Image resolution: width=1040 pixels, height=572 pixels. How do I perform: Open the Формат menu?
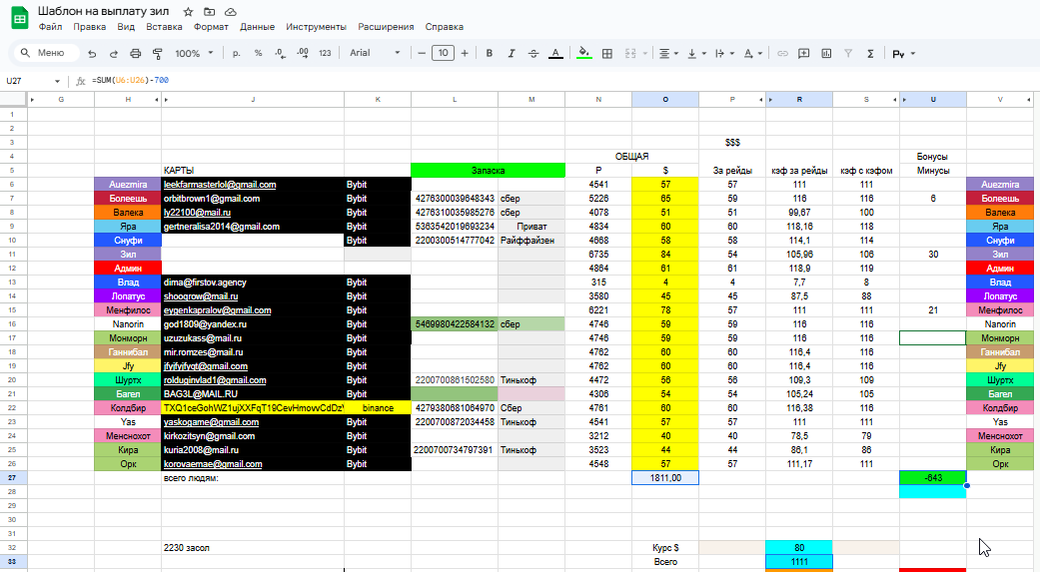click(x=211, y=27)
